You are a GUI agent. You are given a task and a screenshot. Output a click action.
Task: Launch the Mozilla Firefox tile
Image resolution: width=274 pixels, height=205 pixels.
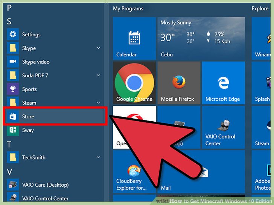[x=179, y=83]
